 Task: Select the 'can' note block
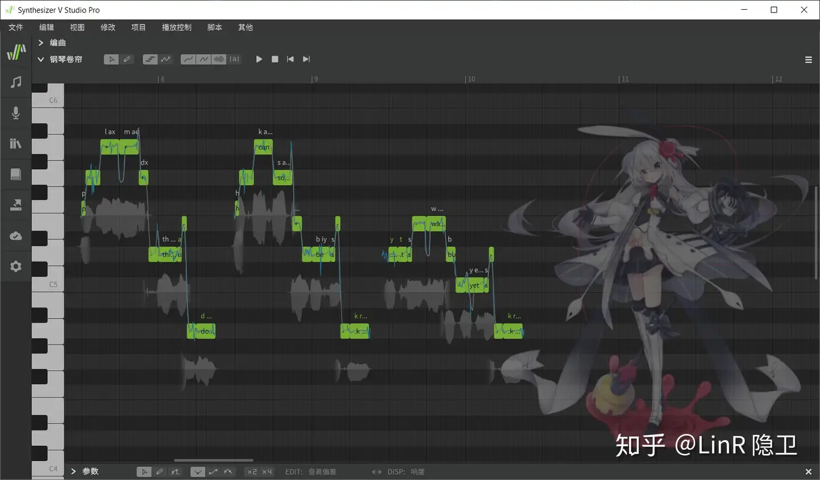[263, 147]
